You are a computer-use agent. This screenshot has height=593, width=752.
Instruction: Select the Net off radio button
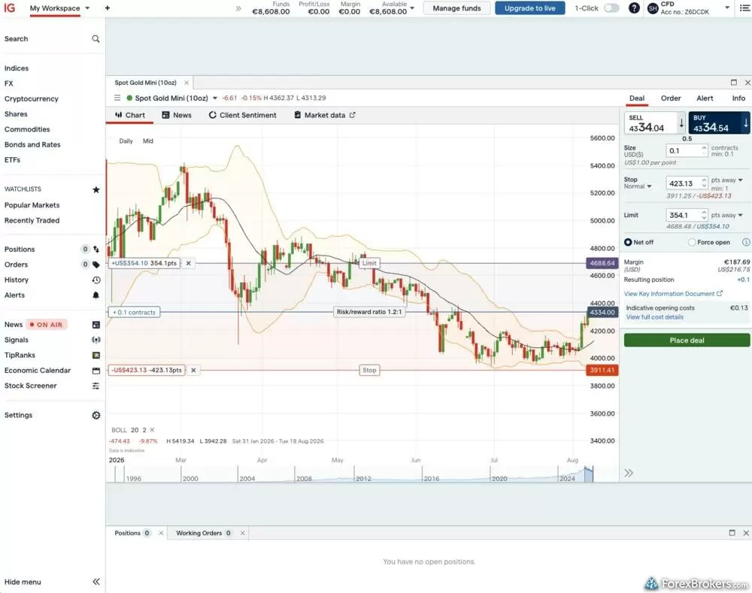click(628, 242)
